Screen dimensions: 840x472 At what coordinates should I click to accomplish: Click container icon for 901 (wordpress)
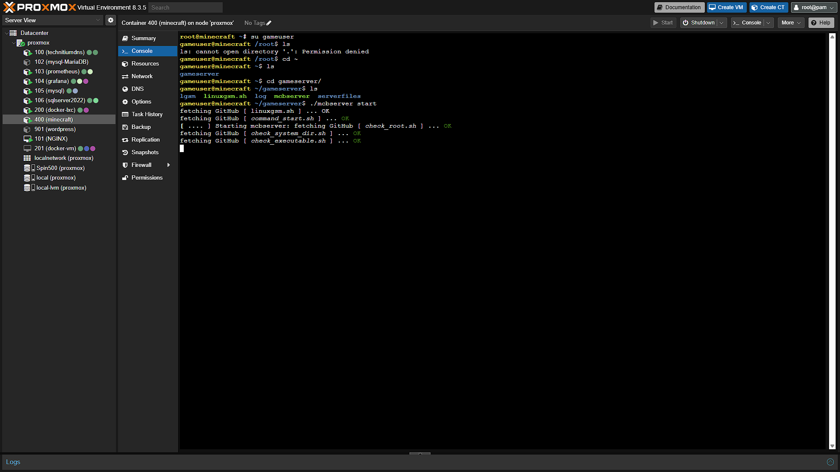coord(28,129)
